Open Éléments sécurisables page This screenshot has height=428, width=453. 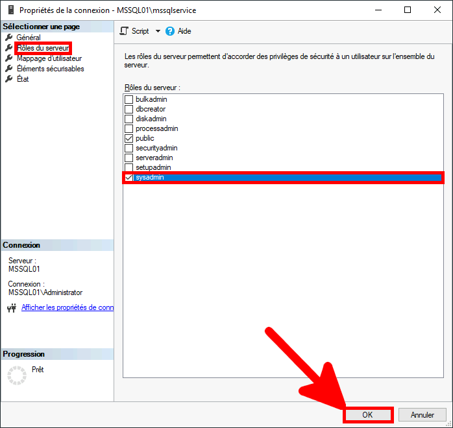(x=50, y=69)
